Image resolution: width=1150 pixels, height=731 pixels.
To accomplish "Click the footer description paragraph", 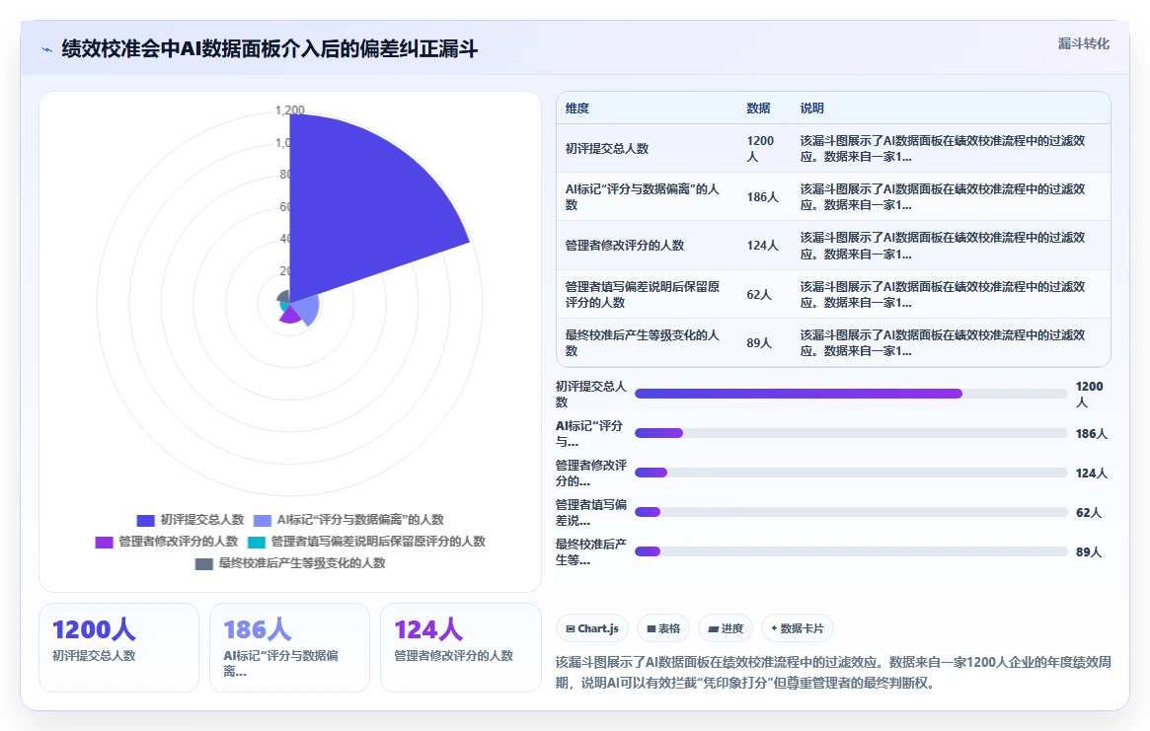I will click(833, 673).
